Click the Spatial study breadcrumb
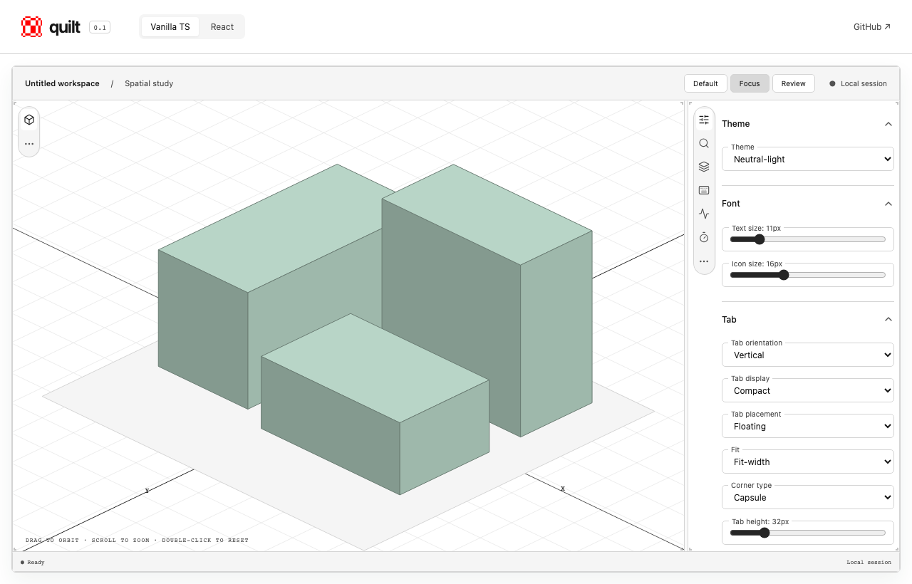Image resolution: width=912 pixels, height=584 pixels. coord(149,83)
